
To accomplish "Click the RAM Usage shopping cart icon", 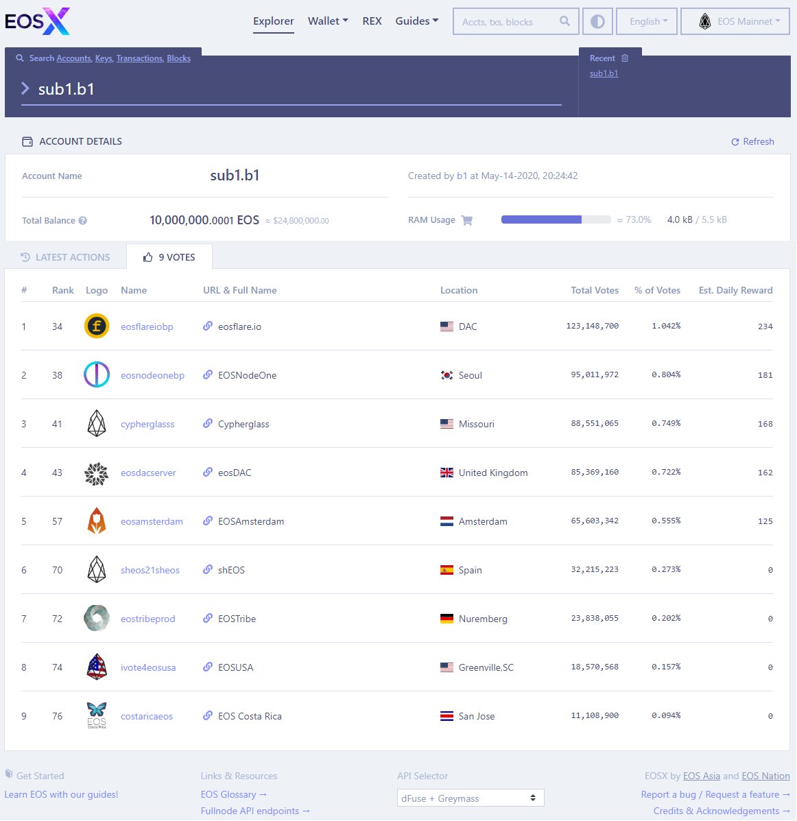I will 466,220.
